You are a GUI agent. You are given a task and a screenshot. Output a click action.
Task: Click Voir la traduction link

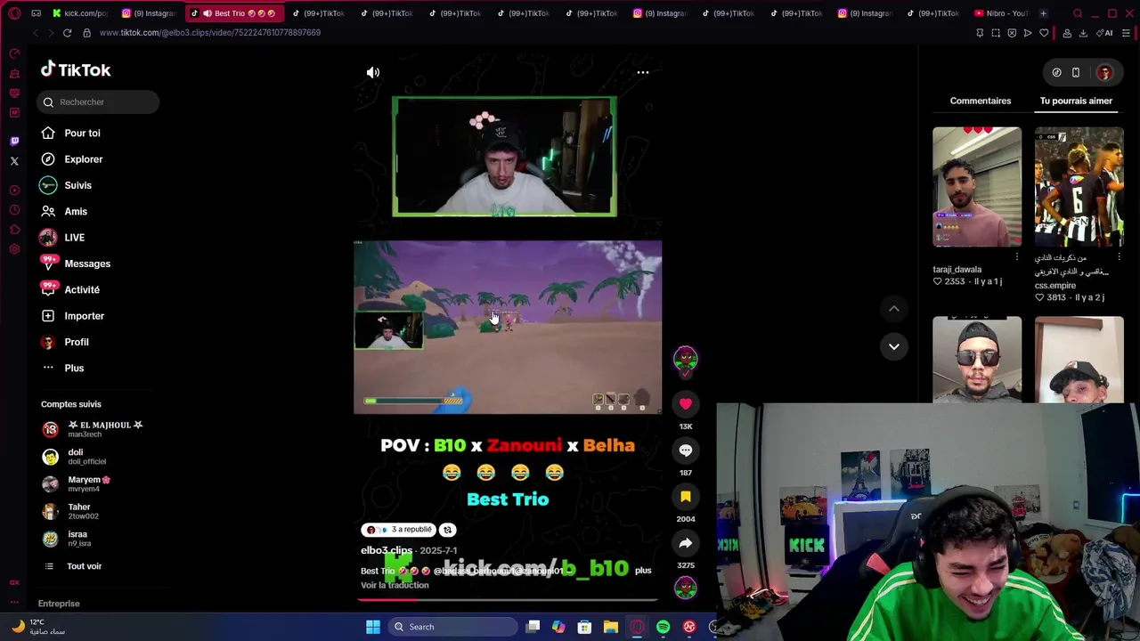(395, 585)
